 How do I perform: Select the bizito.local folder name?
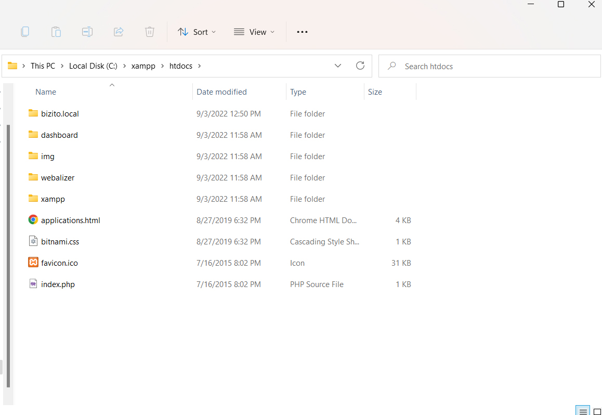pyautogui.click(x=60, y=114)
